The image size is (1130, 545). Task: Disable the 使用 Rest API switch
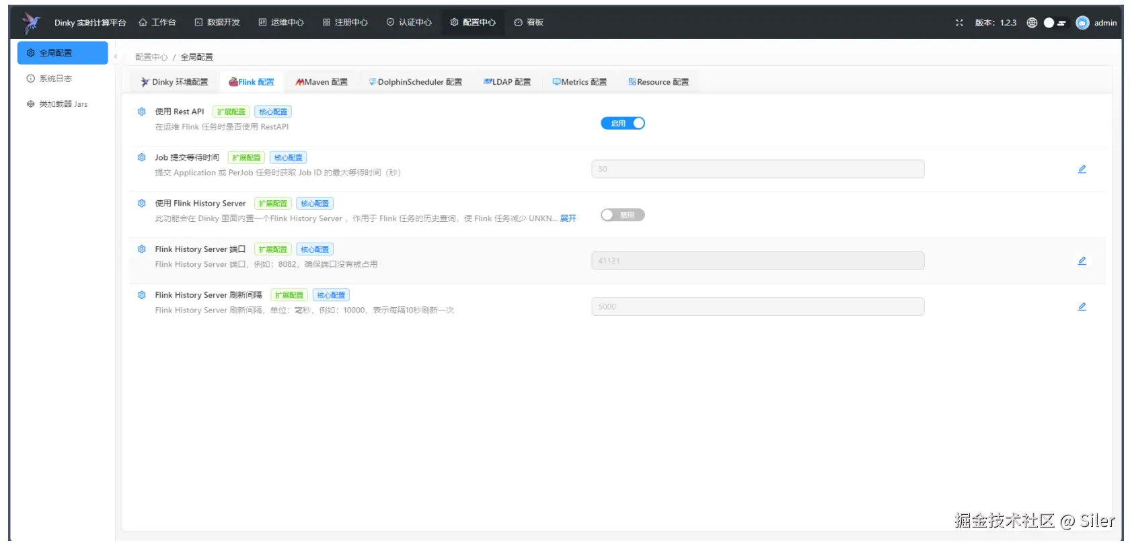pyautogui.click(x=623, y=124)
